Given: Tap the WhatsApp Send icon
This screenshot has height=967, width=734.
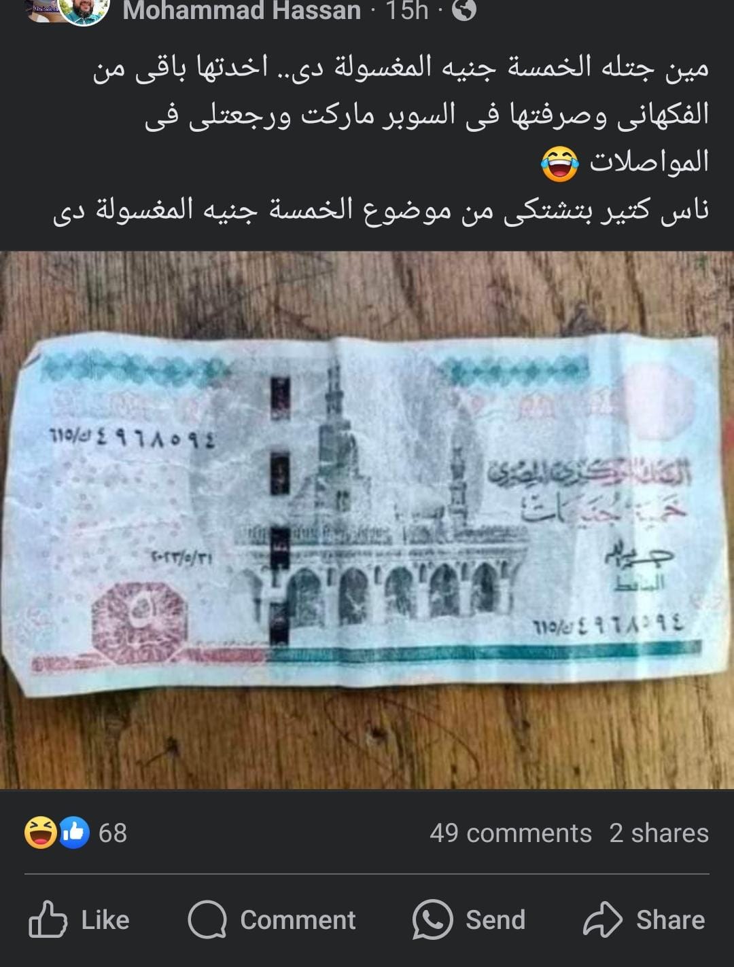Looking at the screenshot, I should (432, 919).
